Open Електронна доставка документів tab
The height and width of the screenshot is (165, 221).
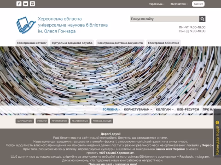tap(120, 43)
